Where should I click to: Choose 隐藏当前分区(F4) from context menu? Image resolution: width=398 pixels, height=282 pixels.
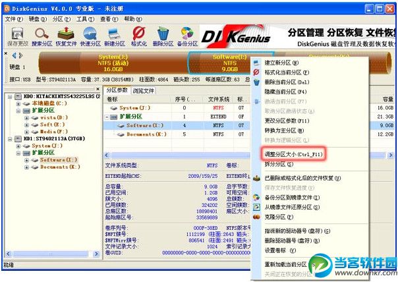[285, 92]
